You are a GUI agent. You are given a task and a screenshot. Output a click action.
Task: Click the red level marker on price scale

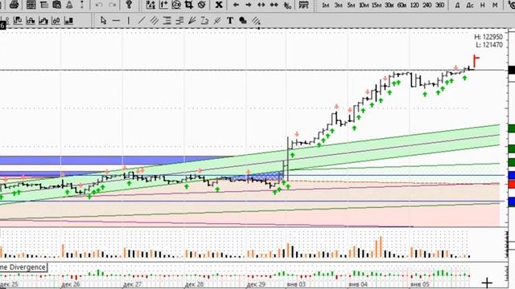coord(512,184)
